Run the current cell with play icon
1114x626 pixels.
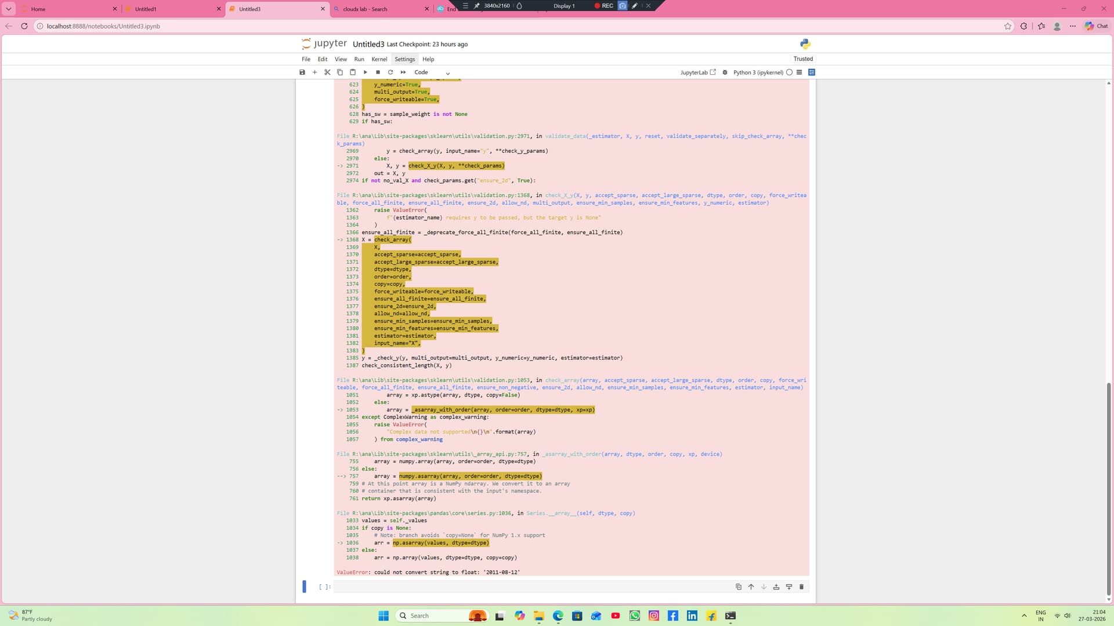tap(366, 72)
